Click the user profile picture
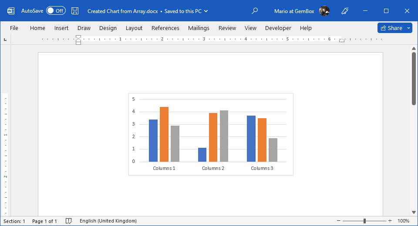Viewport: 418px width, 226px height. coord(324,11)
